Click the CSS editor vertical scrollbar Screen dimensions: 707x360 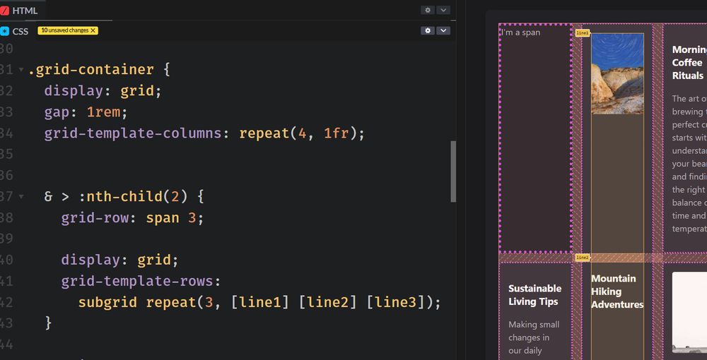[453, 172]
